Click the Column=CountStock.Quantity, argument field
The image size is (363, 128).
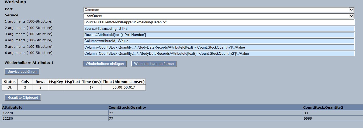click(x=219, y=47)
